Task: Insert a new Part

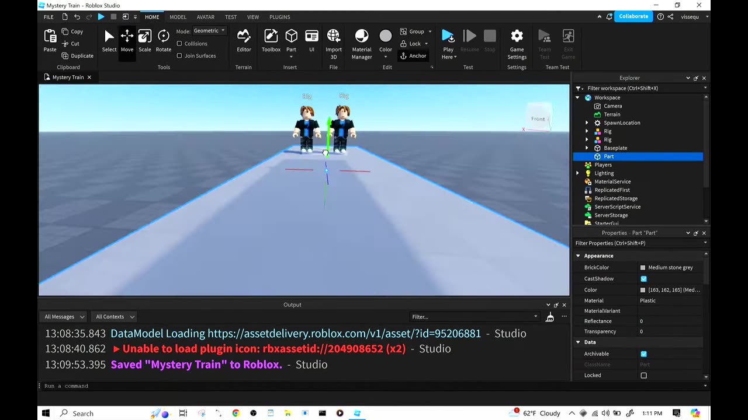Action: click(291, 41)
